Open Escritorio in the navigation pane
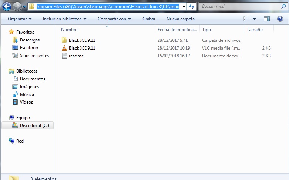289x180 pixels. (29, 48)
